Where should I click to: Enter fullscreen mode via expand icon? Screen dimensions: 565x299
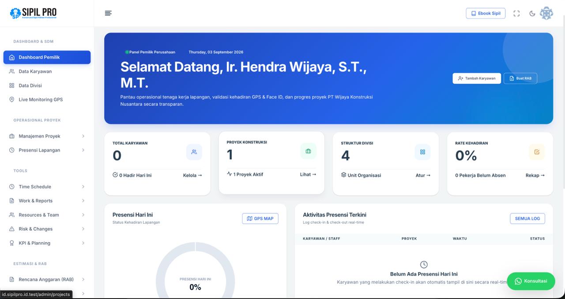516,14
